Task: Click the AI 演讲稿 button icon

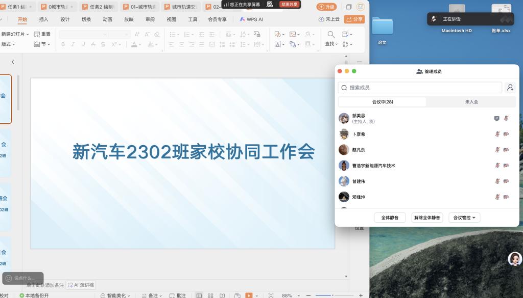Action: point(70,285)
